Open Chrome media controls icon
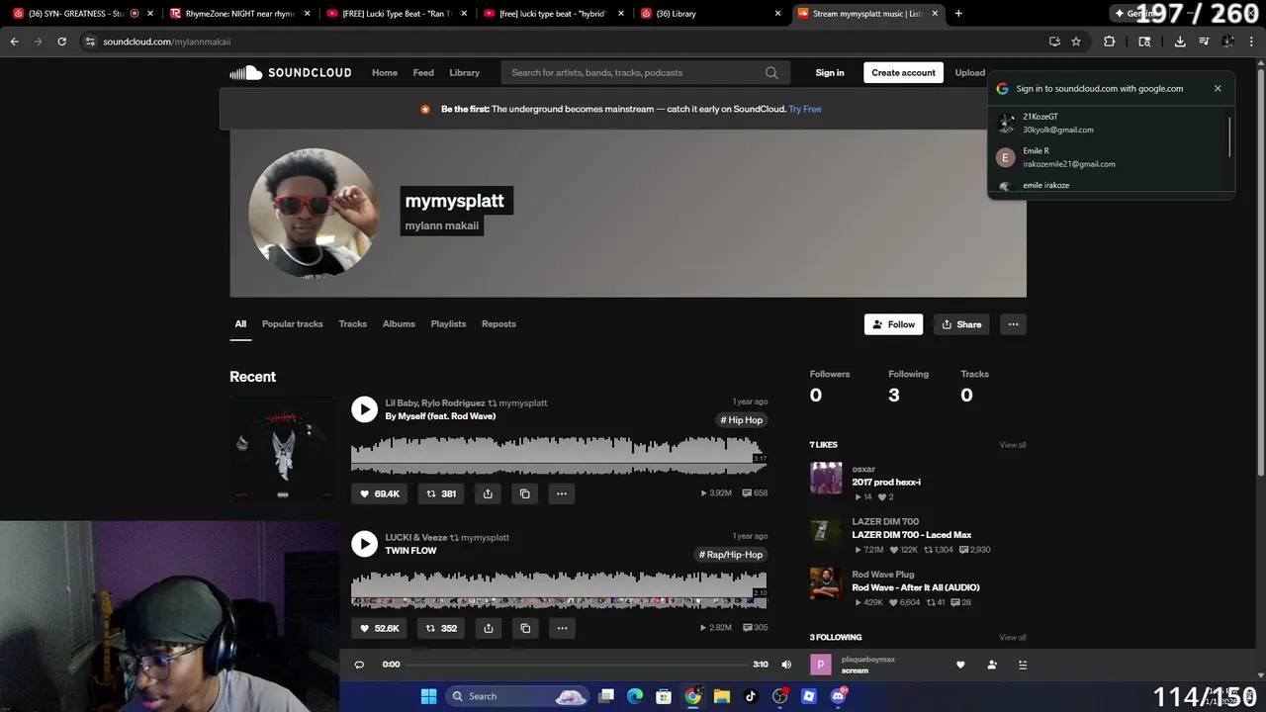 (x=1204, y=42)
